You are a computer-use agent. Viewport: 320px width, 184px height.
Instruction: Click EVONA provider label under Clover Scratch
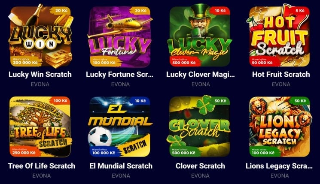tap(200, 176)
